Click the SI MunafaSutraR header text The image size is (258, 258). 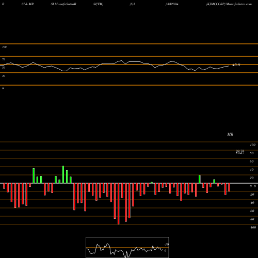(x=63, y=4)
